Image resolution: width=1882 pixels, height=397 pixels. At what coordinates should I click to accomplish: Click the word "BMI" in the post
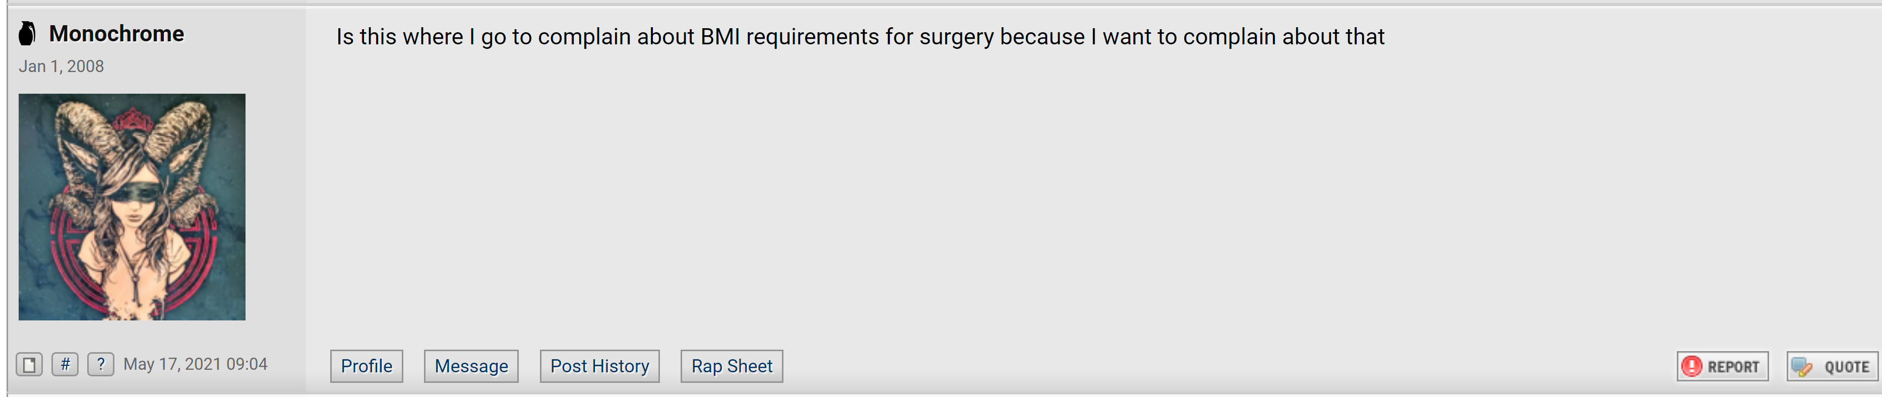click(x=719, y=36)
